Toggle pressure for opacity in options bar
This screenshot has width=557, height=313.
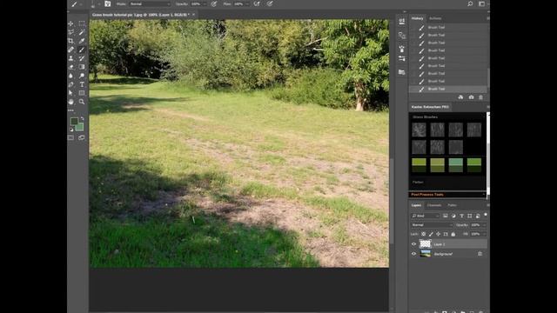tap(214, 3)
